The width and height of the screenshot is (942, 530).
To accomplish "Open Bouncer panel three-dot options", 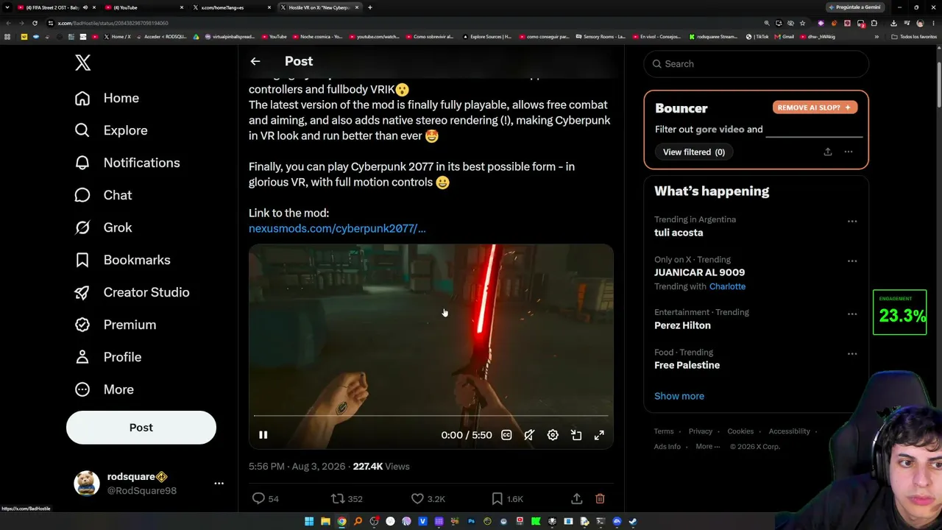I will (x=849, y=152).
